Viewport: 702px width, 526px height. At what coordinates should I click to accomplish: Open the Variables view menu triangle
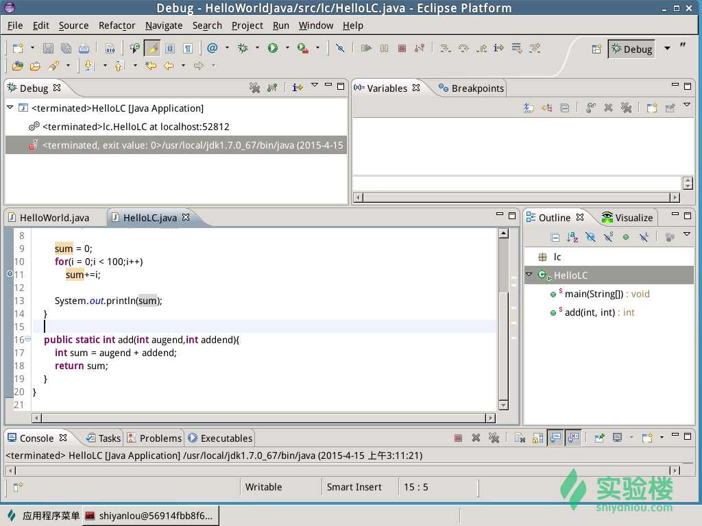687,105
